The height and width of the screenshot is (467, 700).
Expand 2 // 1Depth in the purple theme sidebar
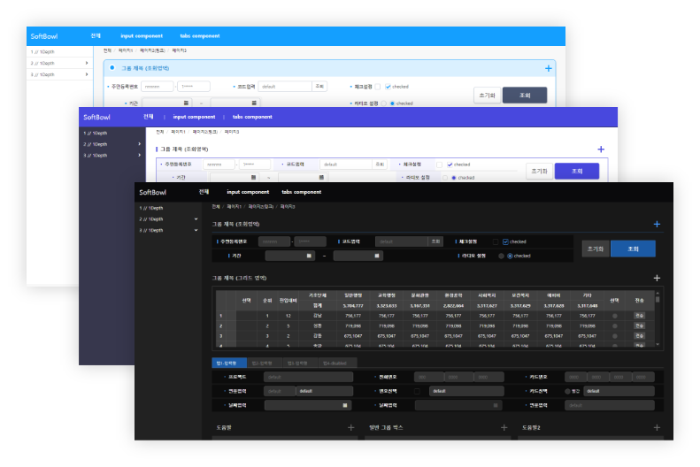click(x=140, y=143)
